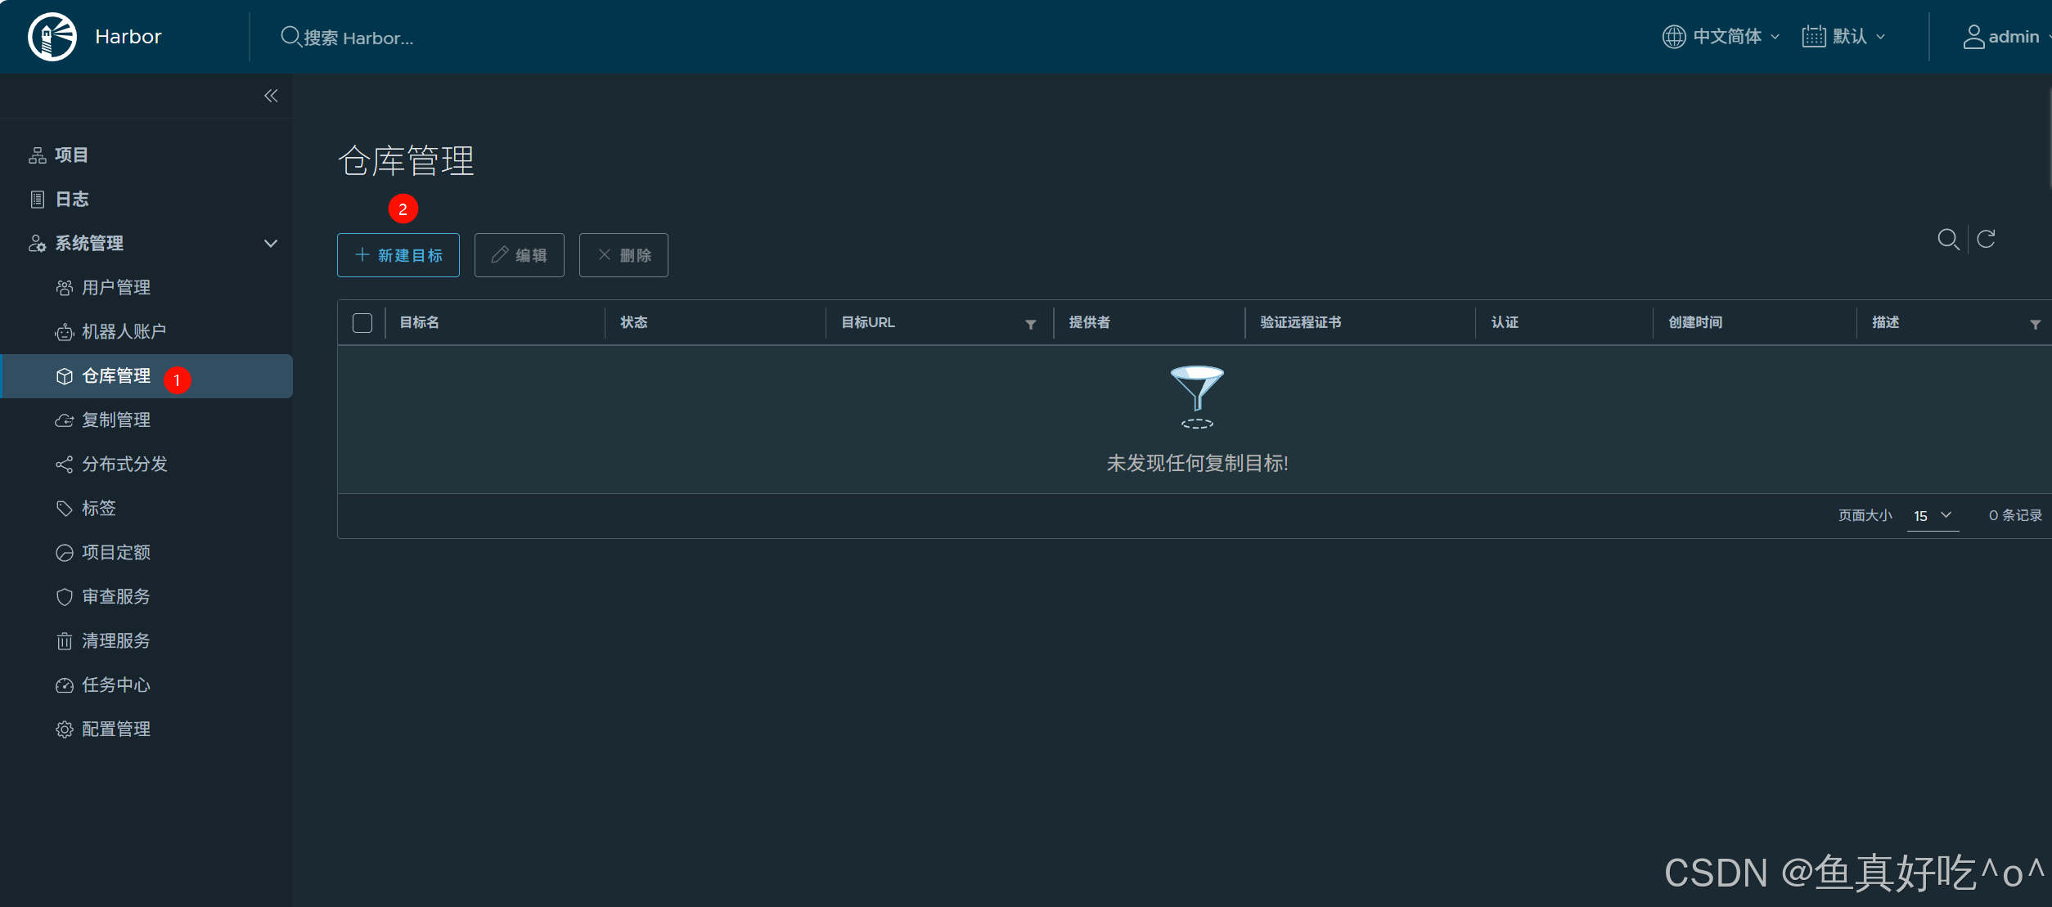Open the page size 15 dropdown

pos(1933,516)
